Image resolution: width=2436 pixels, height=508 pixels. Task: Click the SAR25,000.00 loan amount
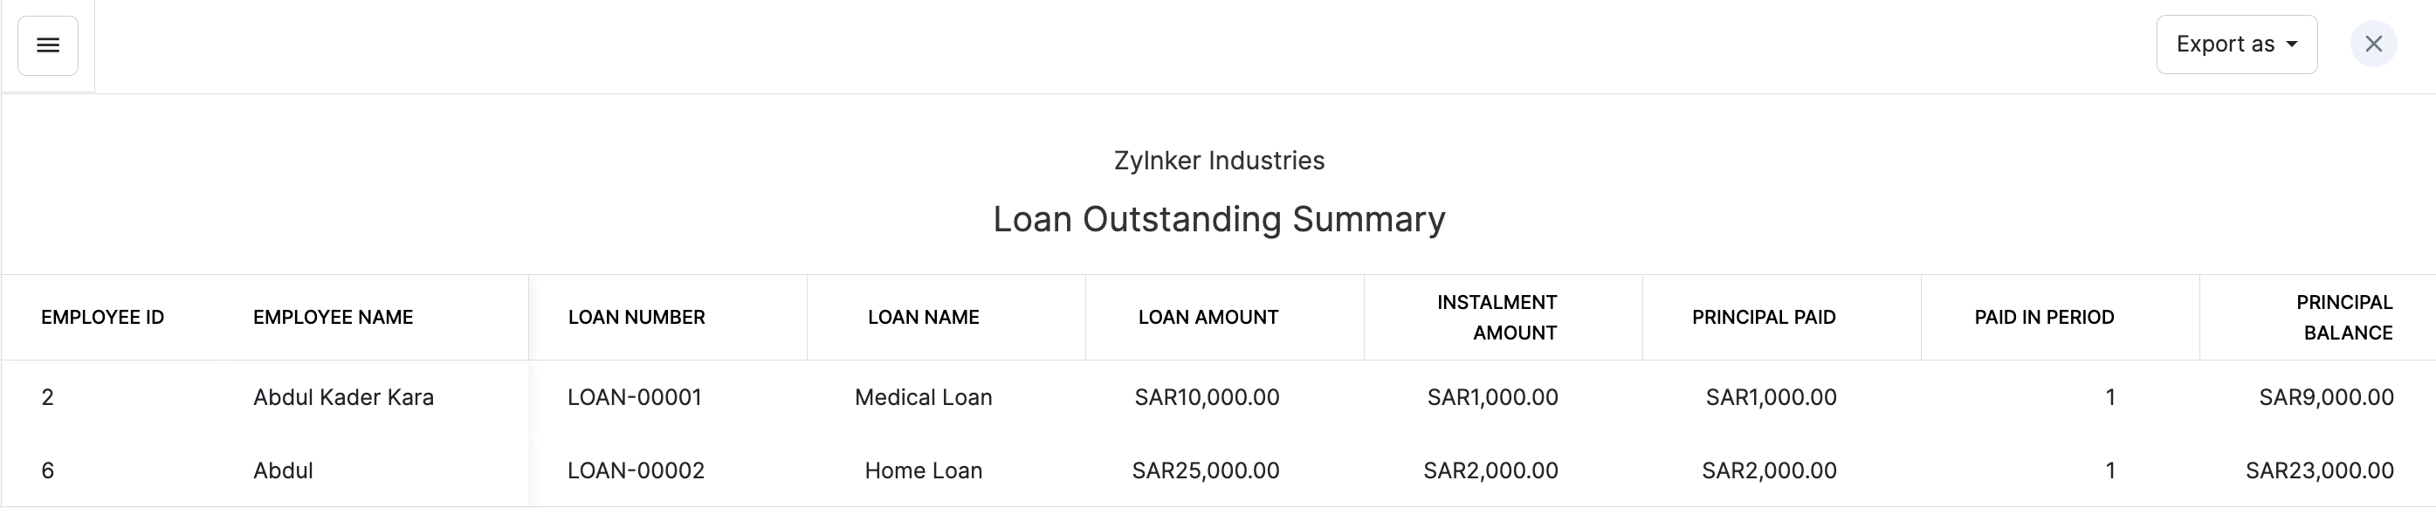(x=1205, y=471)
